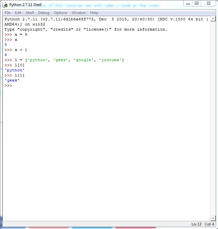Screen dimensions: 218x229
Task: Open the Edit menu
Action: point(18,13)
